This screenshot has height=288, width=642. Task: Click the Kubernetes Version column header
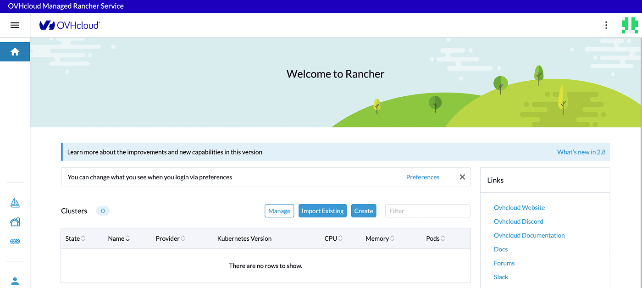pos(244,238)
